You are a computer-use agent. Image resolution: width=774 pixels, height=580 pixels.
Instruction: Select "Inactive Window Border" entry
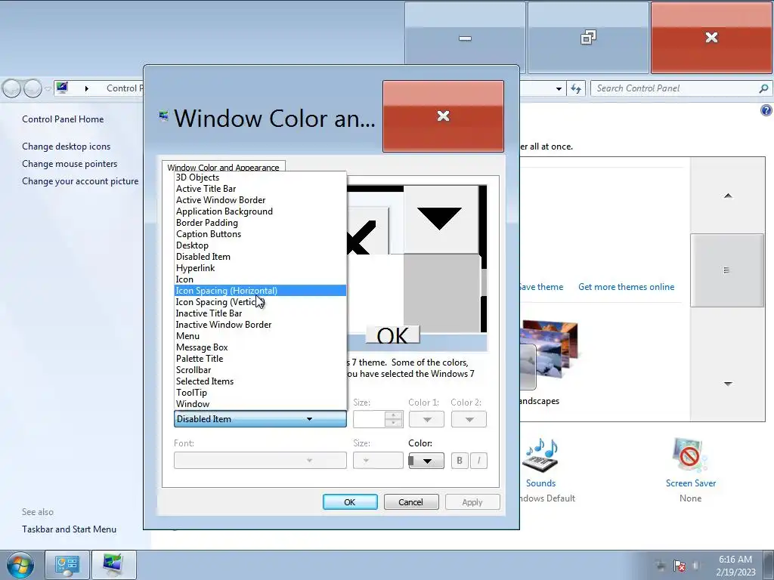(x=260, y=325)
